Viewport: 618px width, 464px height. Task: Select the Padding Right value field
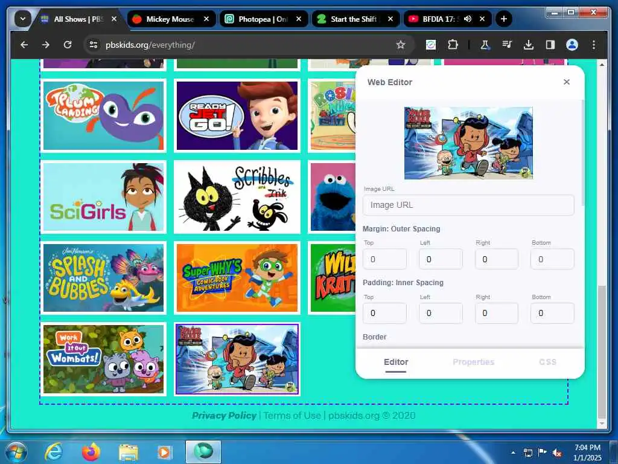click(x=497, y=314)
